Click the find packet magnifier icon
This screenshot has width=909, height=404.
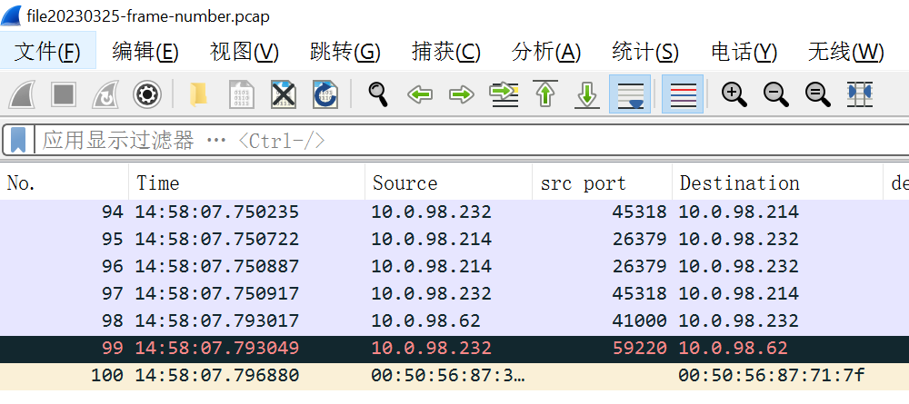378,94
